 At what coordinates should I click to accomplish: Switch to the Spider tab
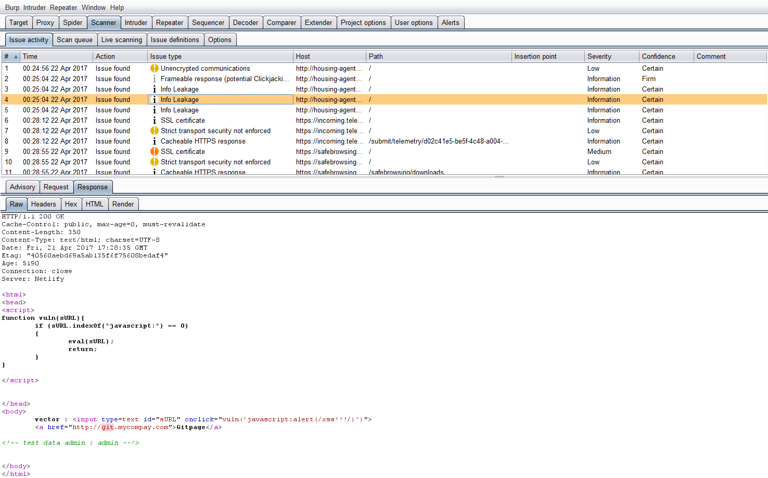(x=73, y=22)
